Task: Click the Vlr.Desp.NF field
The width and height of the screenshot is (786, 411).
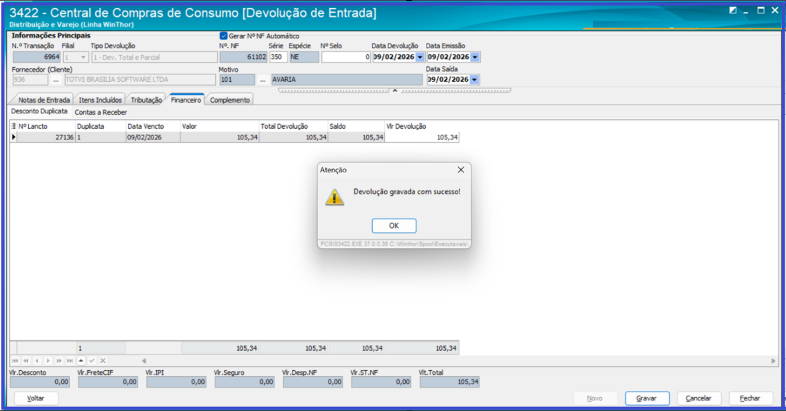Action: tap(313, 382)
